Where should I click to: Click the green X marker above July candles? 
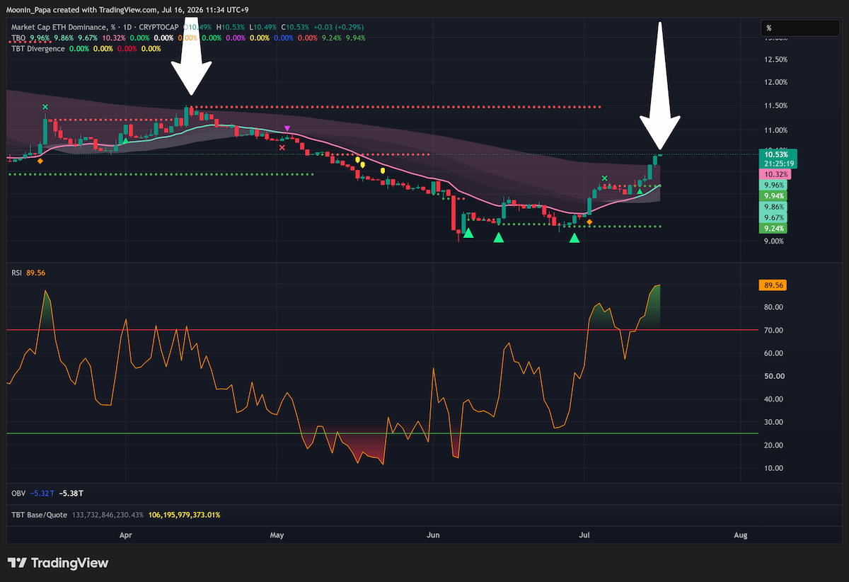(604, 178)
